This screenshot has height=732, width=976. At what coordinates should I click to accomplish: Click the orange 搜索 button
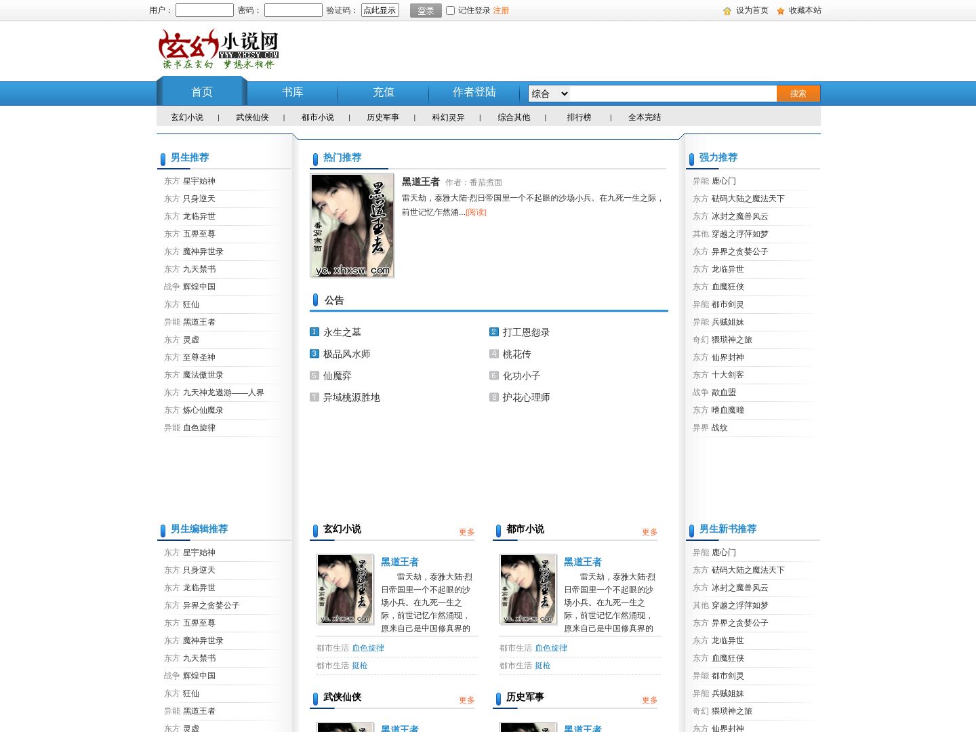click(798, 94)
